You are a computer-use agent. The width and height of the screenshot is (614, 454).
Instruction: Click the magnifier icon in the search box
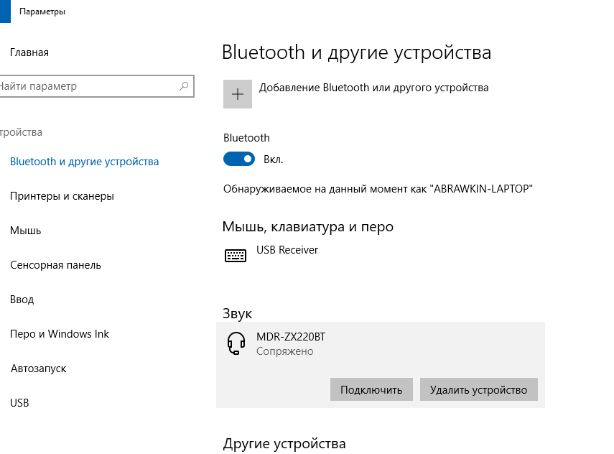point(184,86)
